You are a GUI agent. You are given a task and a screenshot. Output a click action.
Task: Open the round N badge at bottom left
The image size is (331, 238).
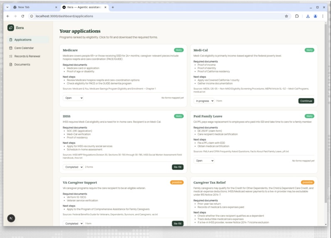pos(11,218)
